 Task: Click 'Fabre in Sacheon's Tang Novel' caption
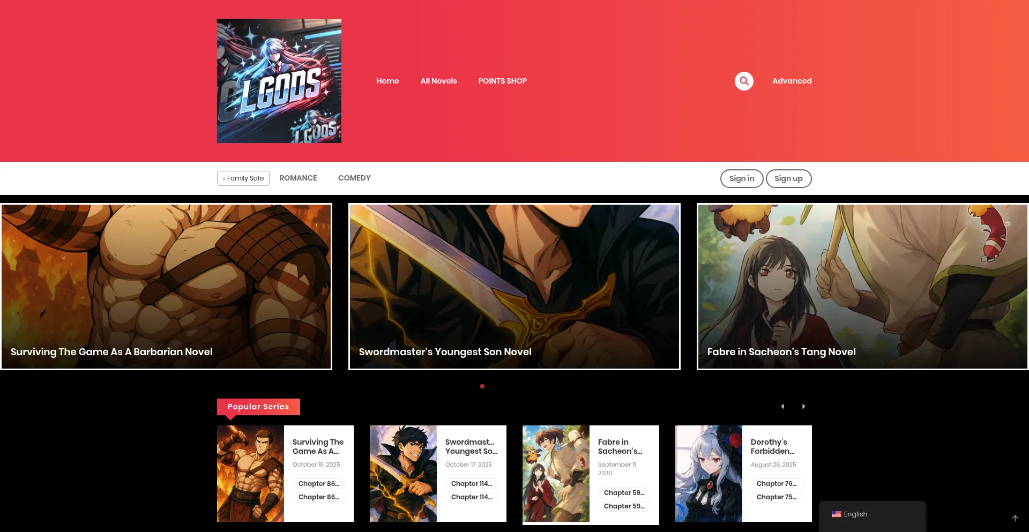point(781,352)
